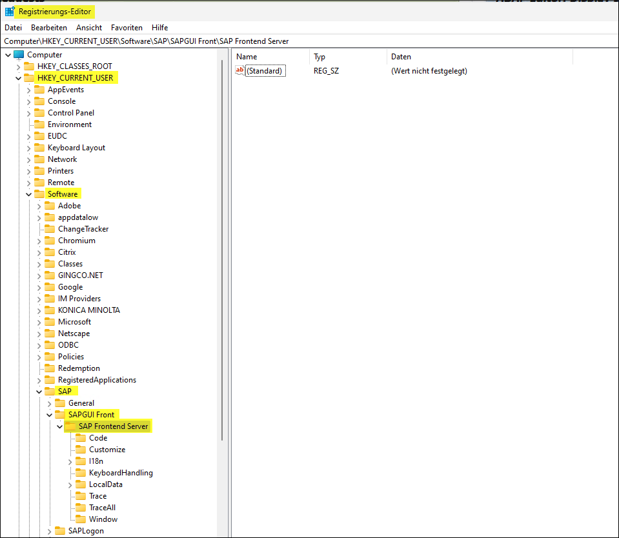Viewport: 619px width, 538px height.
Task: Click the folder icon next to Citrix
Action: coord(50,252)
